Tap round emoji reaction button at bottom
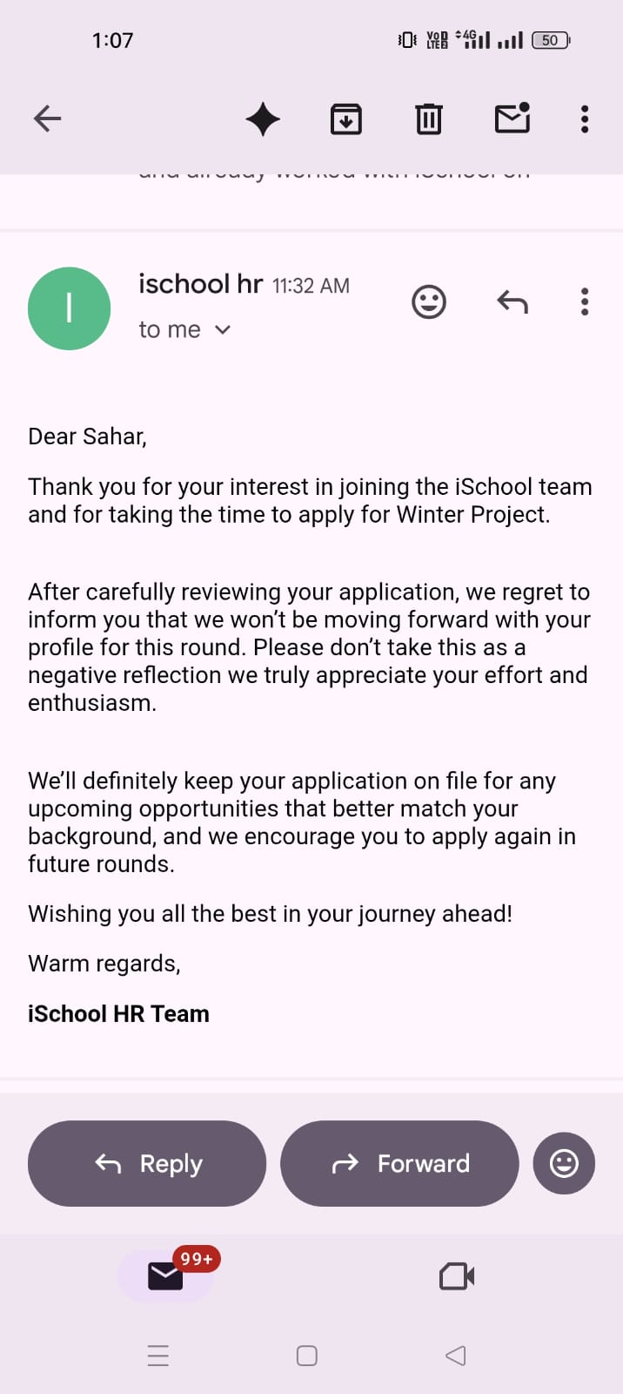 pyautogui.click(x=564, y=1163)
